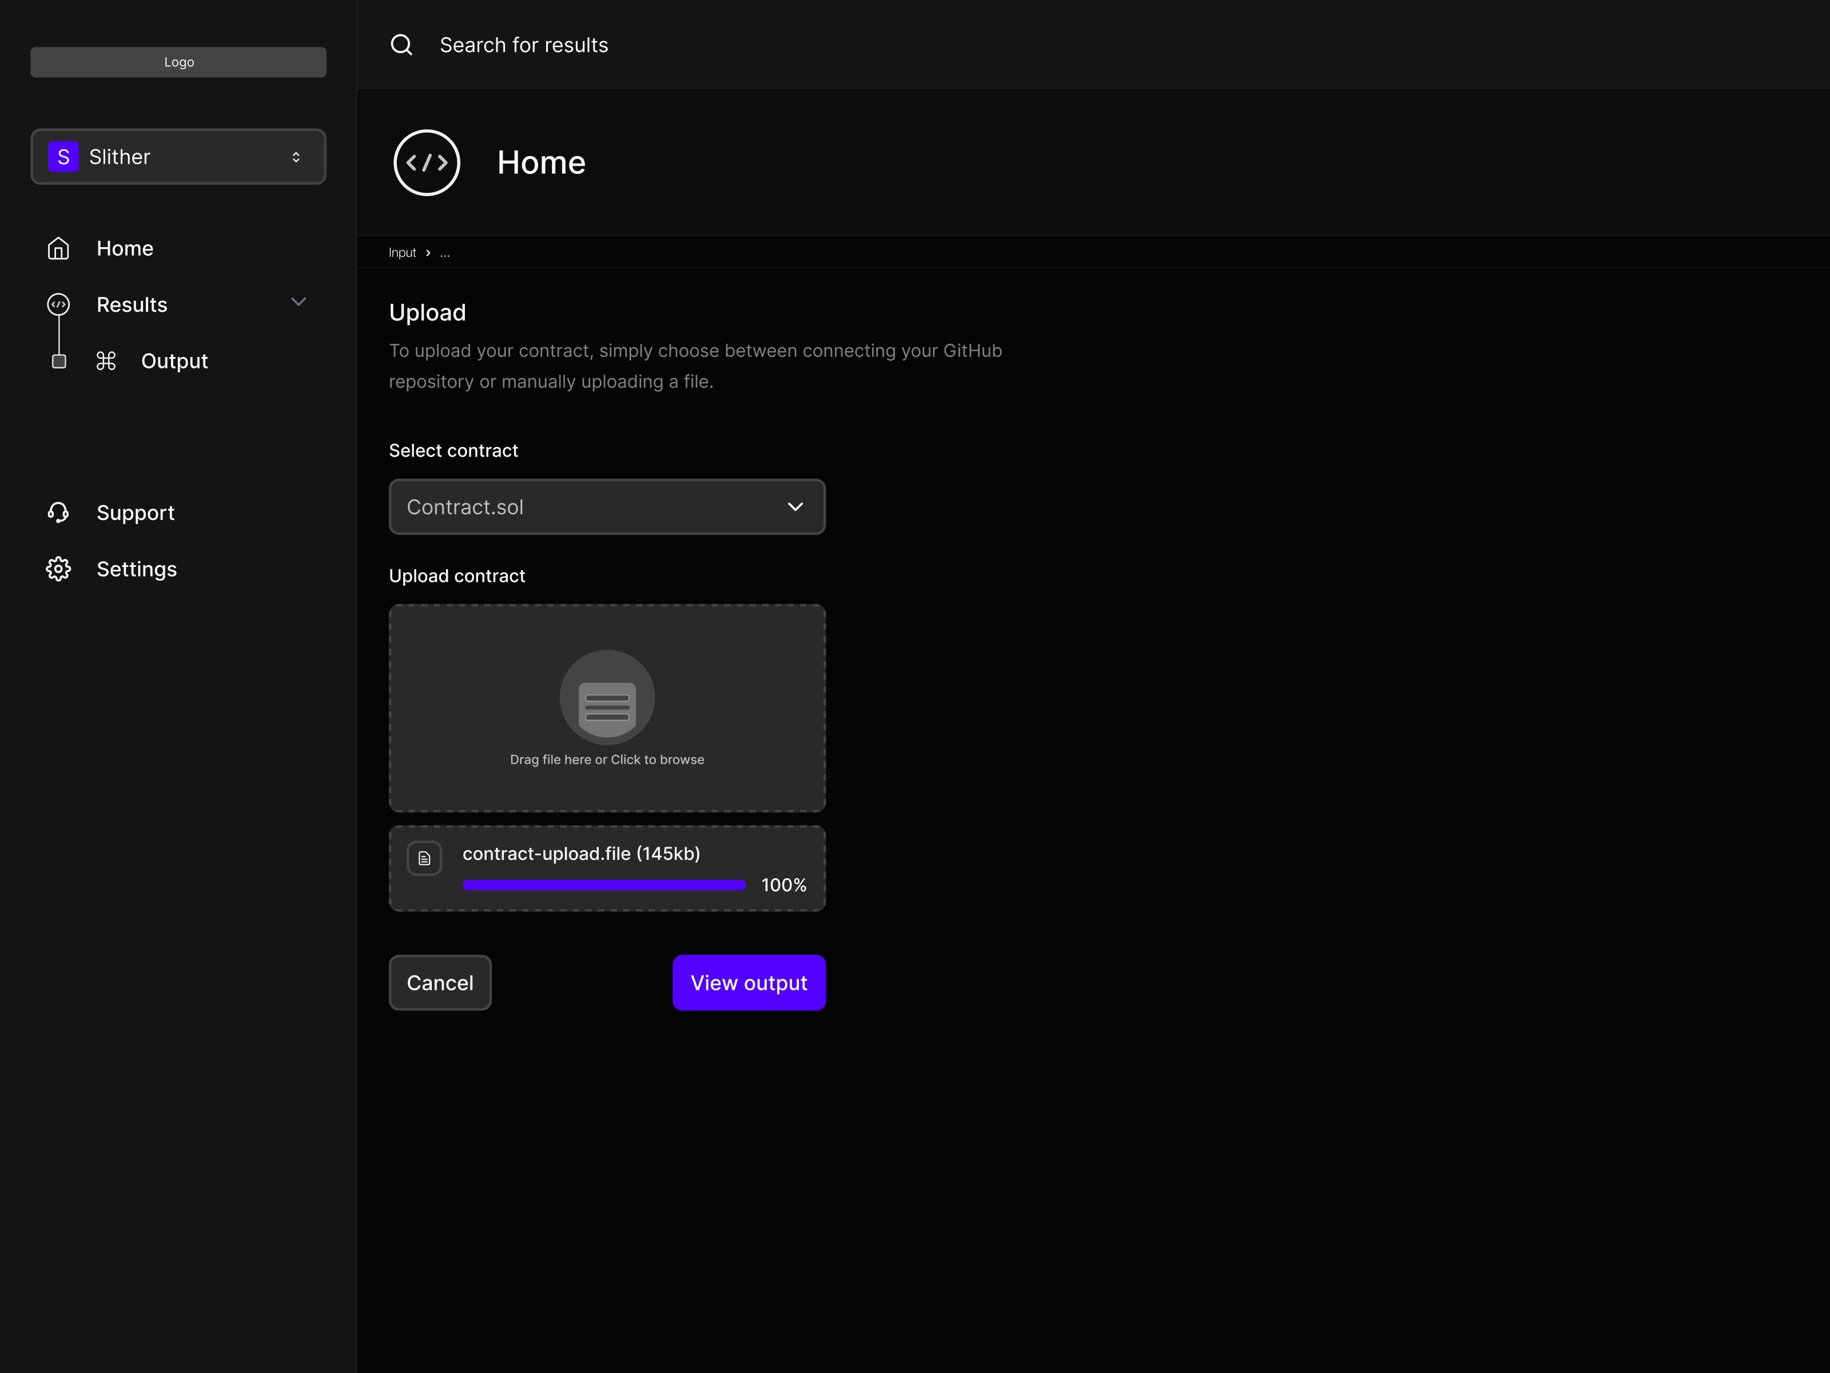The width and height of the screenshot is (1830, 1373).
Task: Click the Results code-circle icon in sidebar
Action: (x=58, y=304)
